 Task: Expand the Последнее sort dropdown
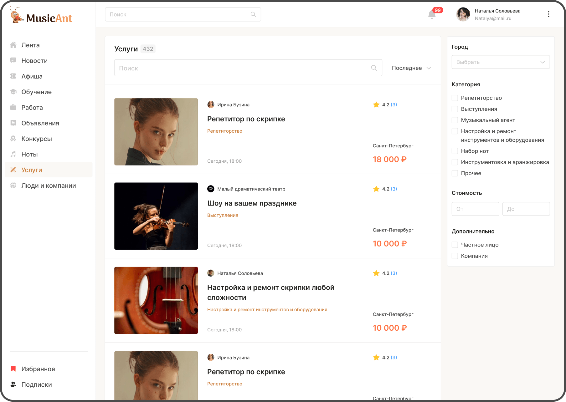(x=411, y=68)
